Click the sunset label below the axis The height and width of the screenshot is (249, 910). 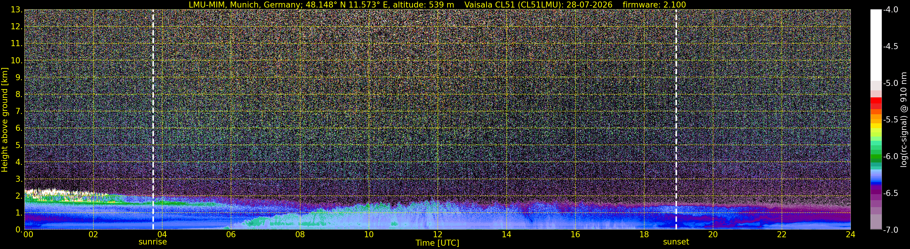pos(676,242)
